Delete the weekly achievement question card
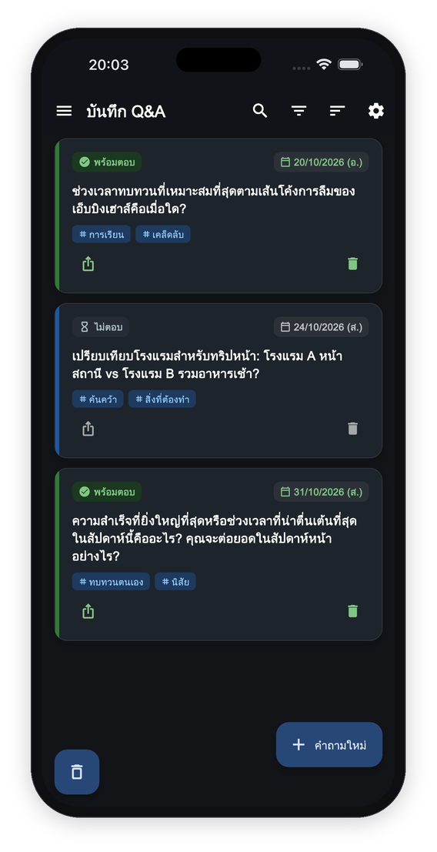437x852 pixels. [353, 611]
